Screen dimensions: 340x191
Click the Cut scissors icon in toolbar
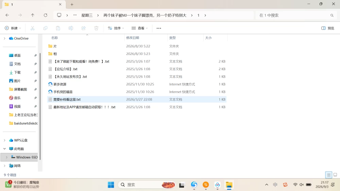pyautogui.click(x=33, y=28)
